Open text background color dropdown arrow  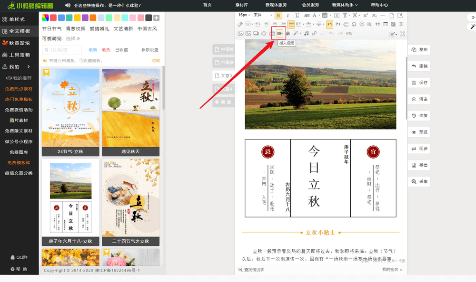coord(330,15)
